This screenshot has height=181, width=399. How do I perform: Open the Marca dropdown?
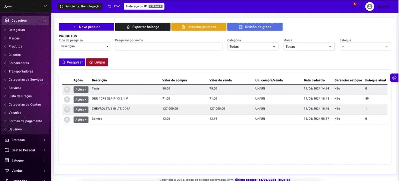(x=309, y=46)
